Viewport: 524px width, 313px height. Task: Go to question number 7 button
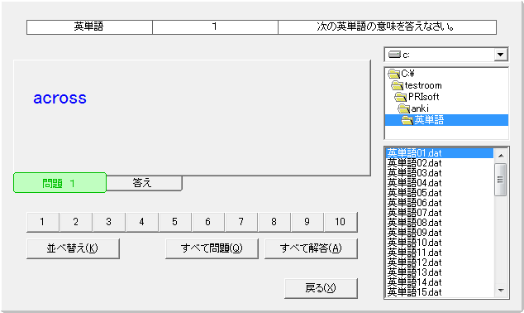coord(241,222)
